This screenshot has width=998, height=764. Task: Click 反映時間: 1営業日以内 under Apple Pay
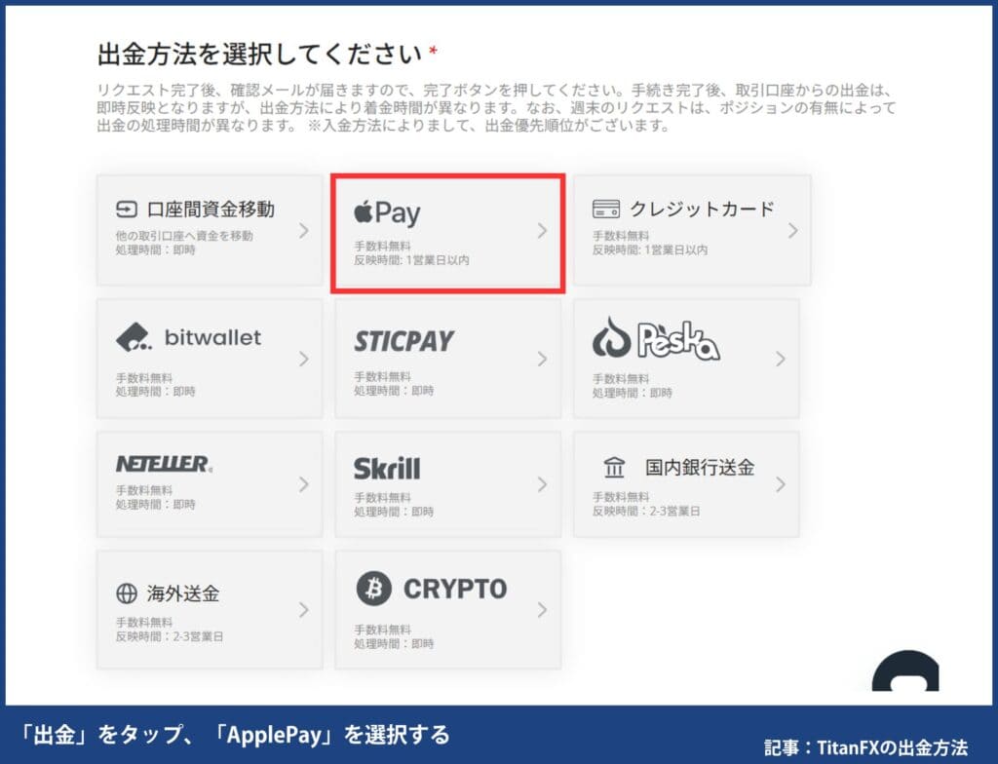click(412, 260)
